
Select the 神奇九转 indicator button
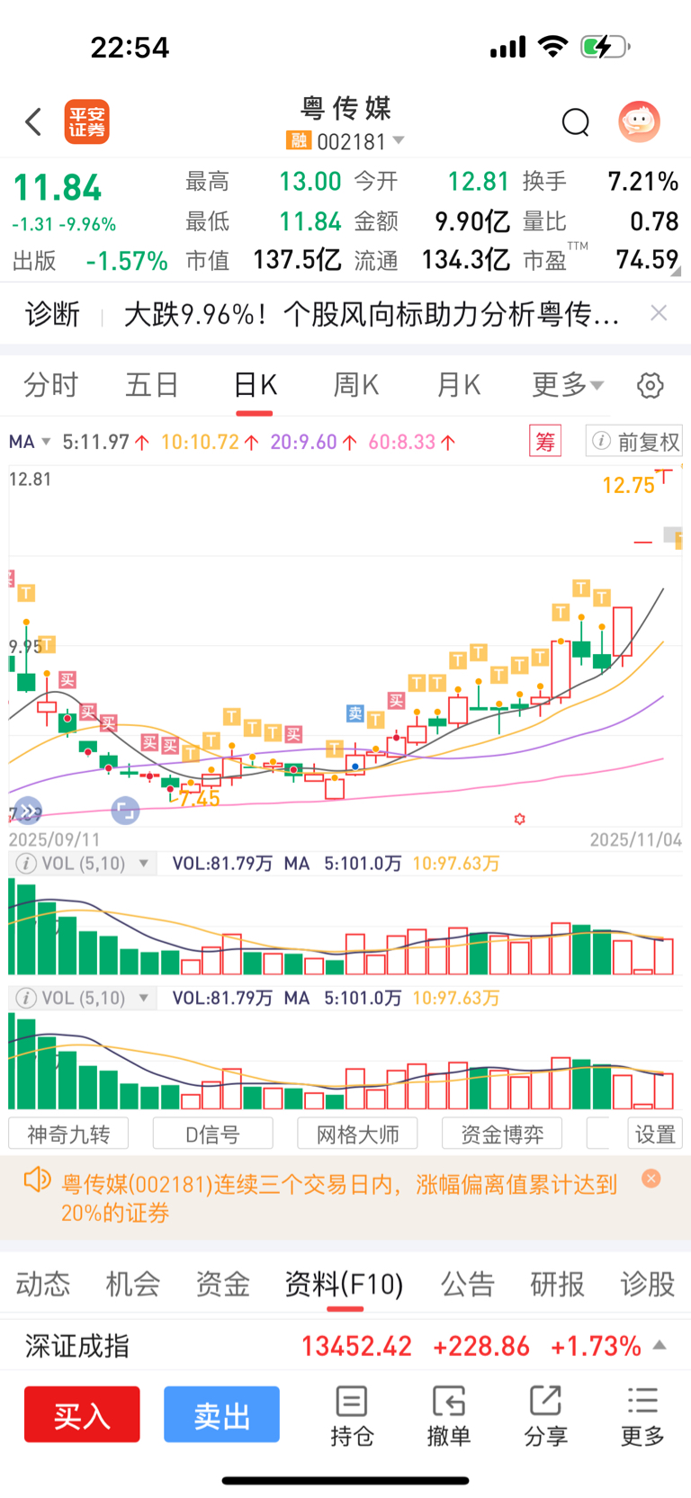68,1134
